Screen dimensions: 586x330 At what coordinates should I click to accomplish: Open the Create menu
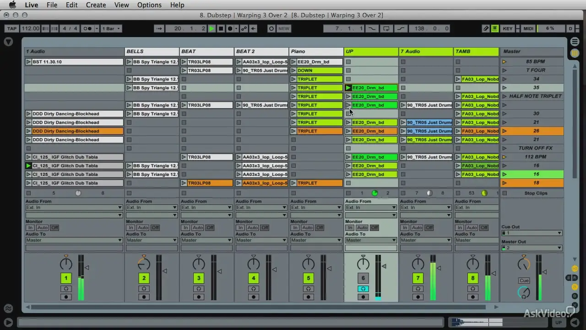pos(96,5)
